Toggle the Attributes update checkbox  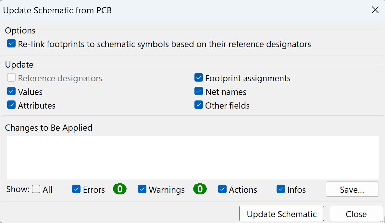point(11,105)
